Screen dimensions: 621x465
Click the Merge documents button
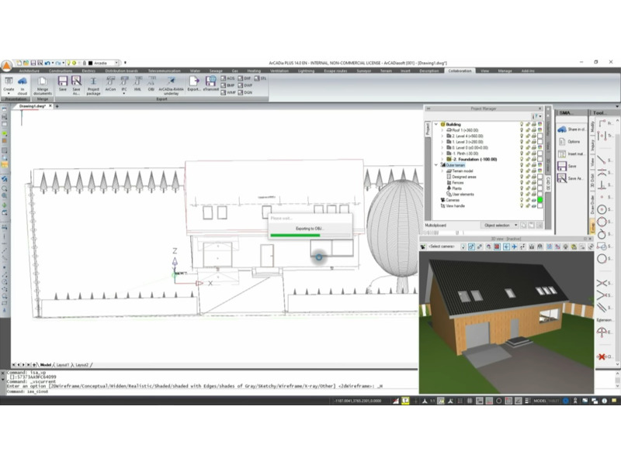(43, 85)
